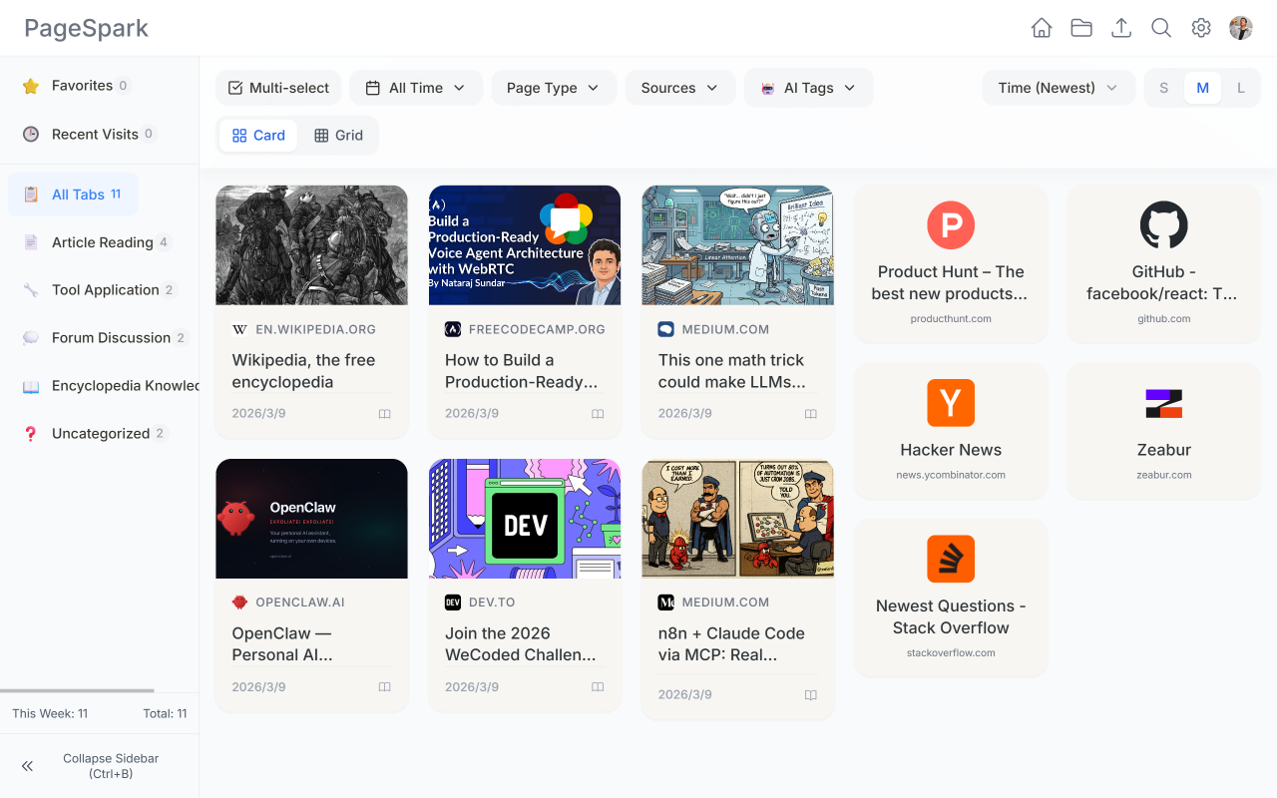1277x798 pixels.
Task: Switch card size to Large (L)
Action: [1241, 88]
